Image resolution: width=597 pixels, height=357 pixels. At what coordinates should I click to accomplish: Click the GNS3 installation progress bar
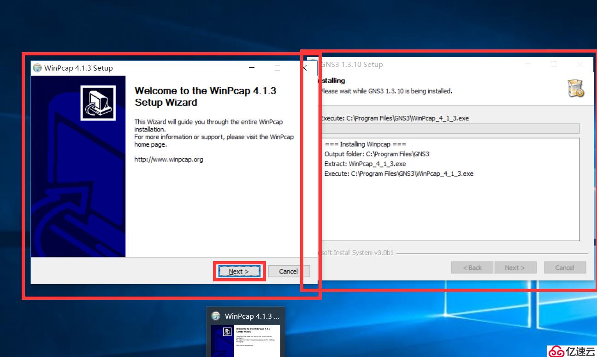[450, 128]
